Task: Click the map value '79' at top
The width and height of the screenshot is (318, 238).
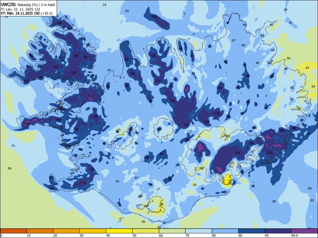Action: coord(104,5)
